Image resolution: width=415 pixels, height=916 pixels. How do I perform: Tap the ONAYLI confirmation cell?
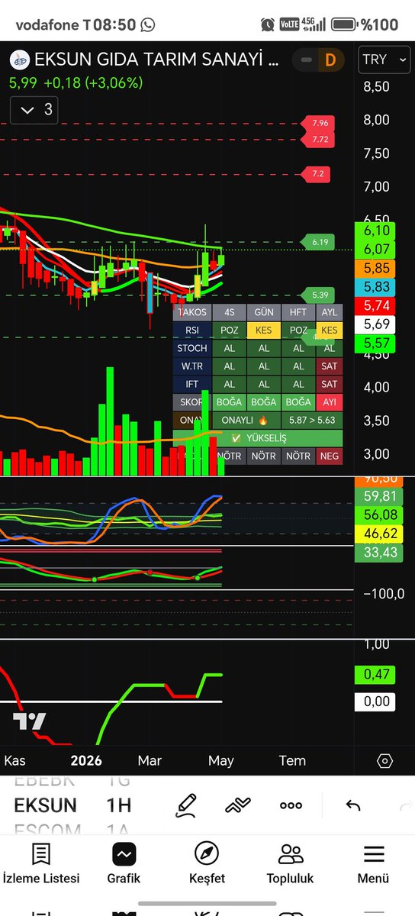point(246,420)
